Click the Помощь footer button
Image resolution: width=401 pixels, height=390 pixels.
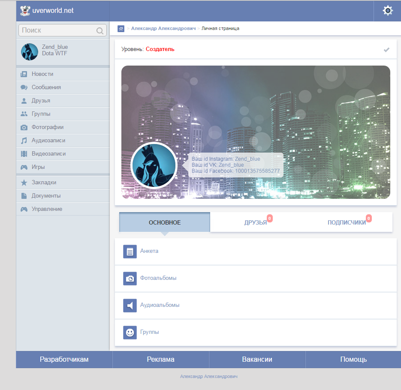pos(353,360)
